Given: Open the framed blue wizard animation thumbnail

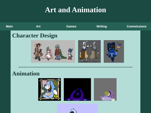Looking at the screenshot, I should [49, 89].
